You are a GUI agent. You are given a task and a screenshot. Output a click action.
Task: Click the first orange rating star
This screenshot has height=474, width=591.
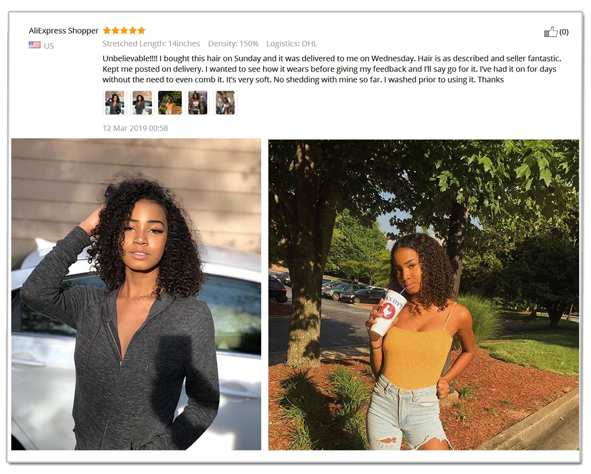tap(107, 31)
